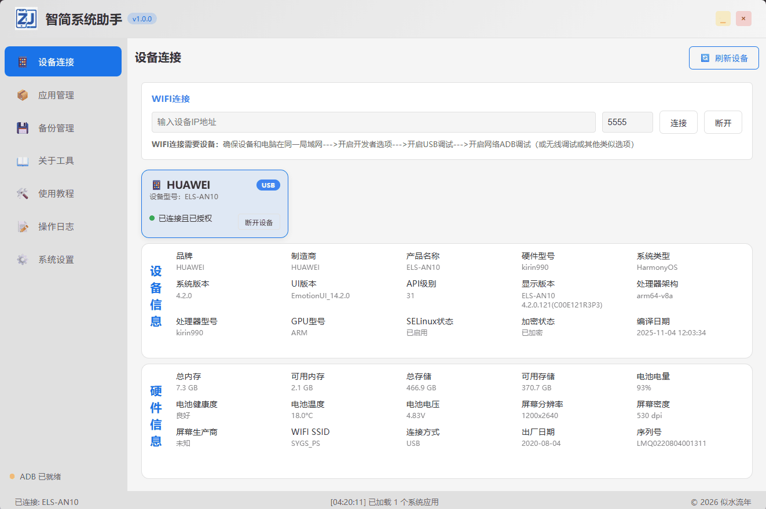Viewport: 766px width, 509px height.
Task: Click 屏幕分辨率 value 1200x2640
Action: pyautogui.click(x=540, y=416)
